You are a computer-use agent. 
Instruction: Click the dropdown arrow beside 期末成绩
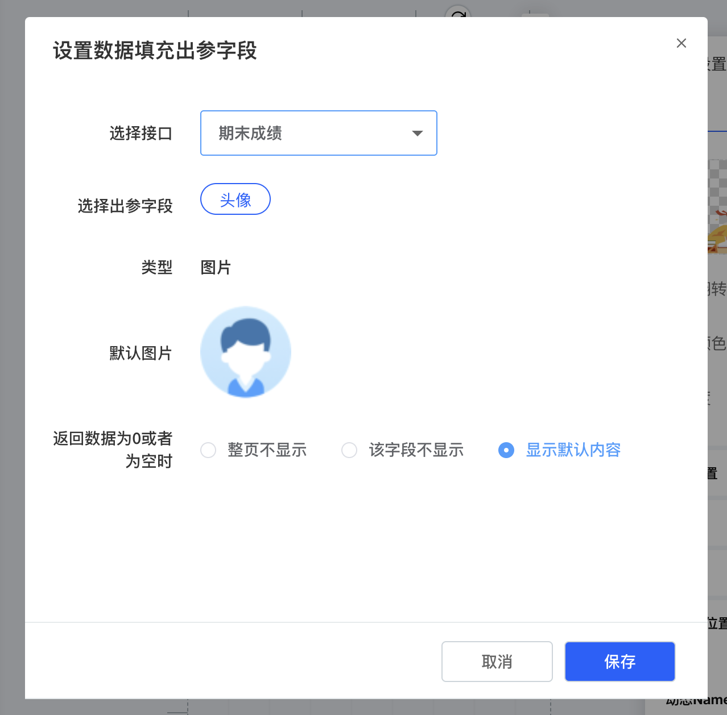coord(418,134)
